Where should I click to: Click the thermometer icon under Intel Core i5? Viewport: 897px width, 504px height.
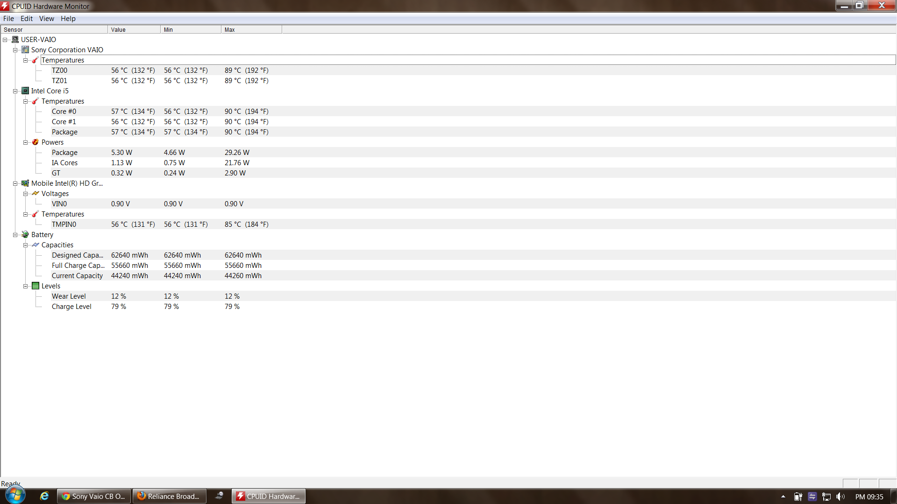[35, 101]
